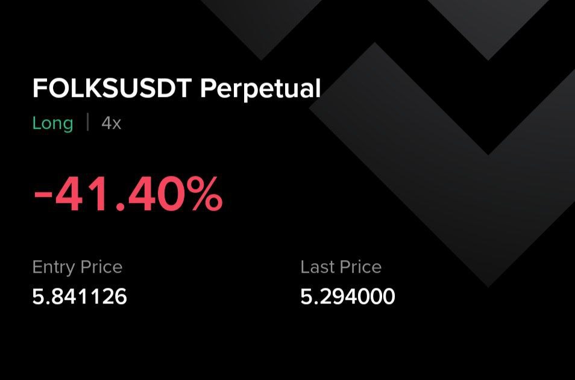Click the divider between Long and 4x
The width and height of the screenshot is (575, 380).
(x=88, y=123)
